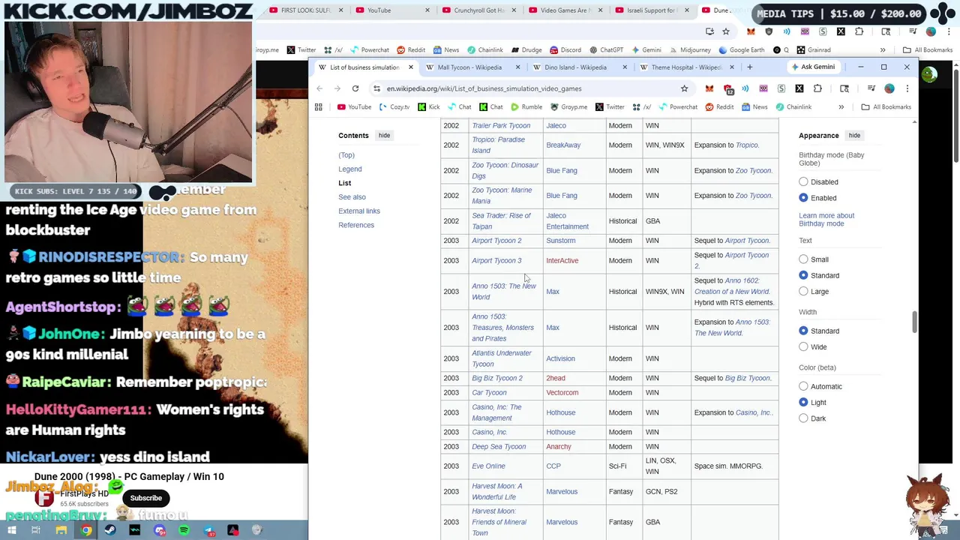Click the Windows Start button
Image resolution: width=960 pixels, height=540 pixels.
(10, 530)
